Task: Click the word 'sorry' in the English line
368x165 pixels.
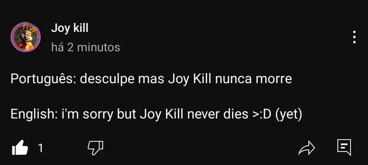Action: pos(97,115)
